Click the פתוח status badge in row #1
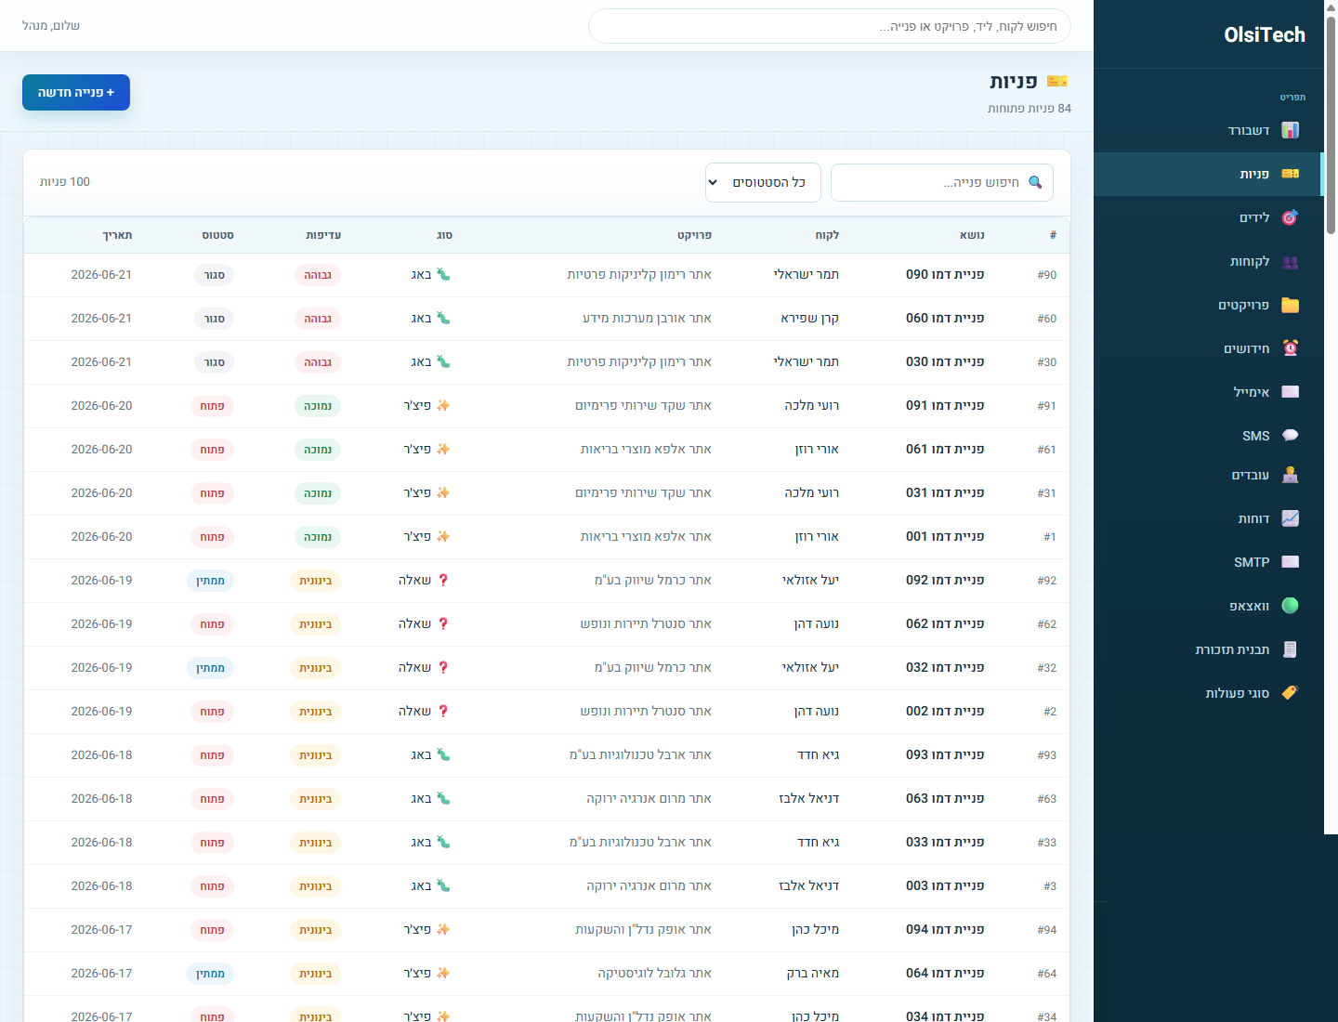The width and height of the screenshot is (1338, 1022). tap(212, 537)
